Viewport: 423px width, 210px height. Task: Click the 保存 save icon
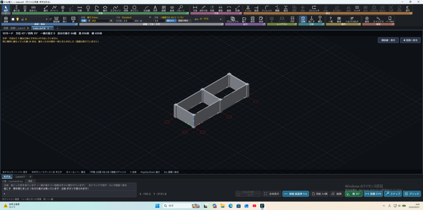(253, 19)
